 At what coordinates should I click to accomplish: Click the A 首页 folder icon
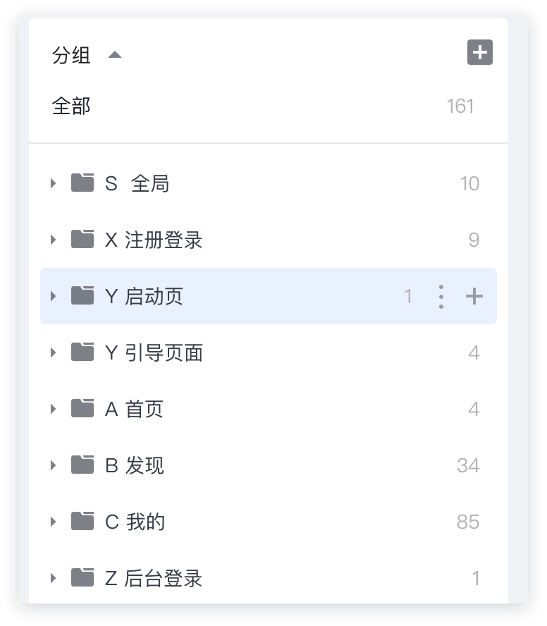click(x=82, y=409)
